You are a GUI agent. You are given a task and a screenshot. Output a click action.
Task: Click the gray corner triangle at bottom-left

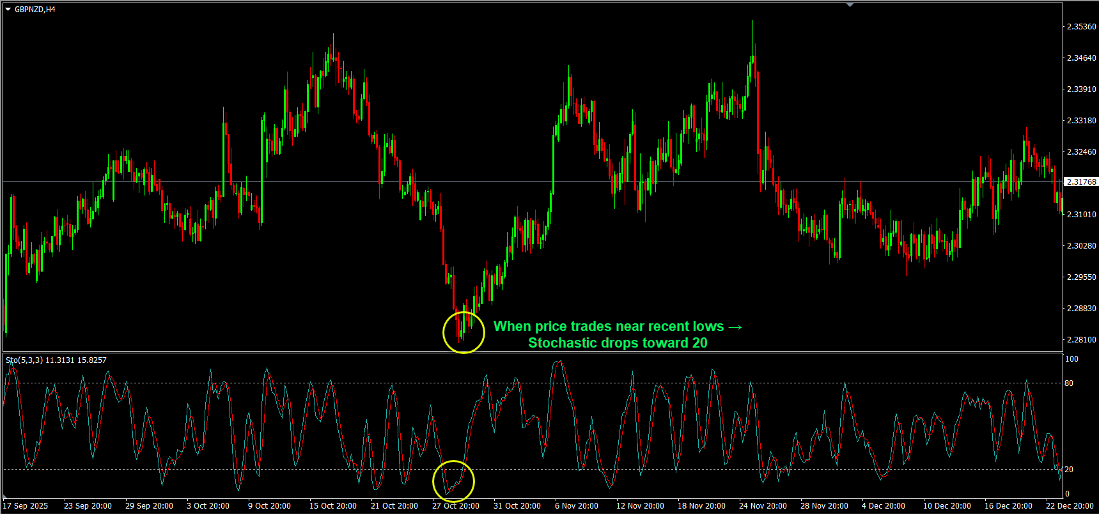[6, 496]
